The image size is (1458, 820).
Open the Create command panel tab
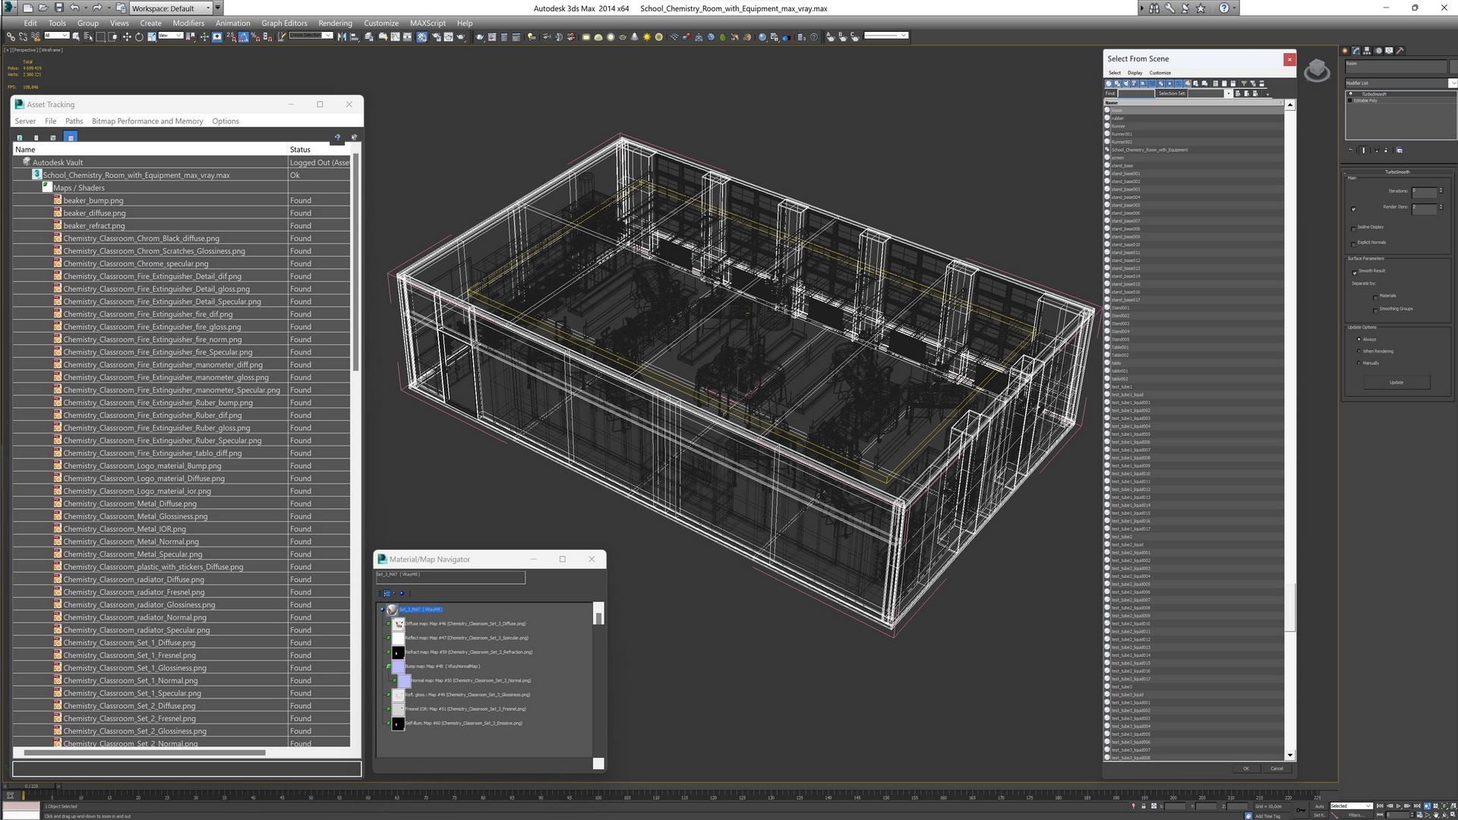[1345, 51]
